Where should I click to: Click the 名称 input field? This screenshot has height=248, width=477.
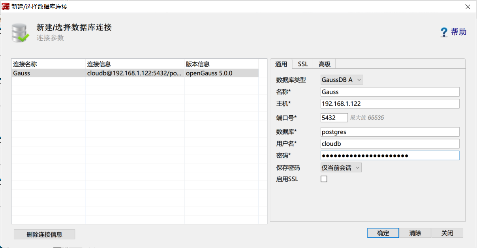coord(390,92)
